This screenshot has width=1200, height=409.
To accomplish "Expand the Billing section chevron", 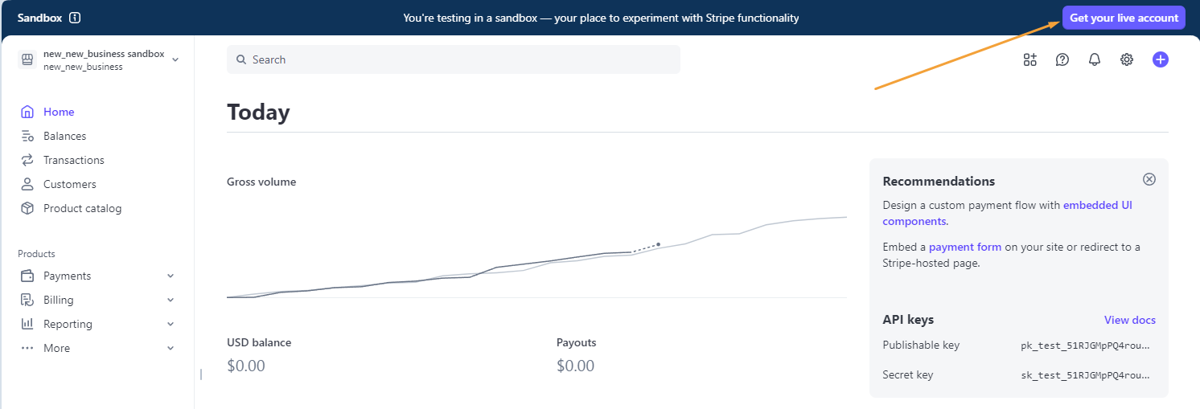I will (171, 300).
